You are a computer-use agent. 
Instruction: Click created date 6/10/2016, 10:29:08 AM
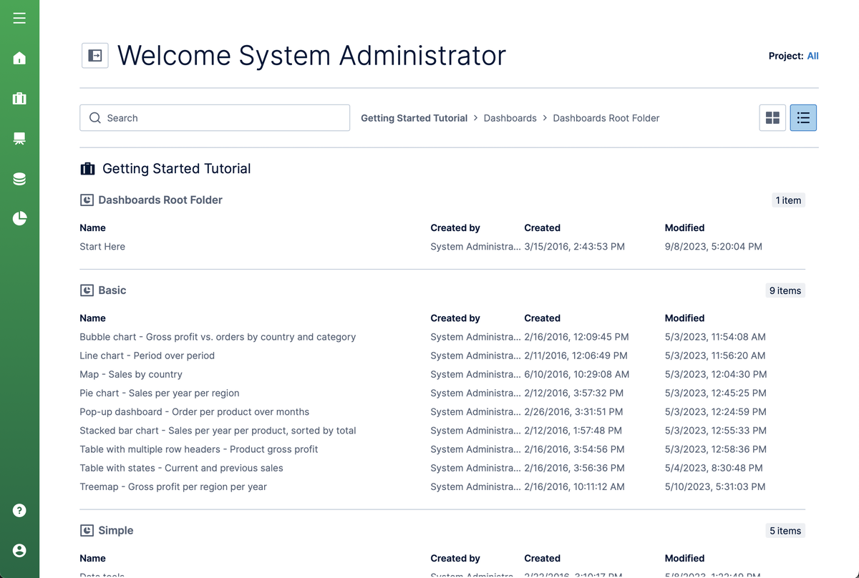(577, 374)
